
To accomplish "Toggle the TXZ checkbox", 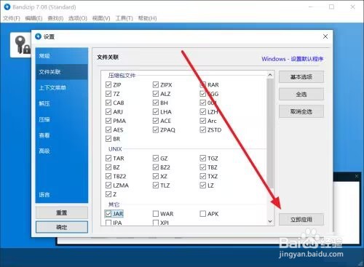I will [x=203, y=176].
